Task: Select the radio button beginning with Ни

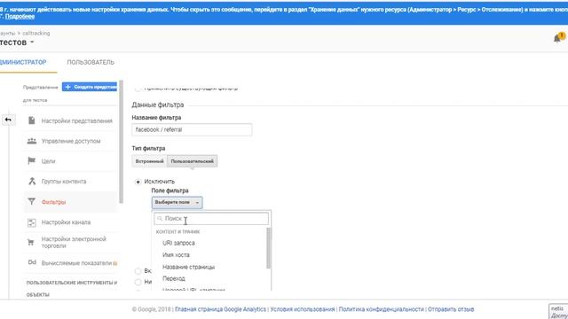Action: [138, 282]
